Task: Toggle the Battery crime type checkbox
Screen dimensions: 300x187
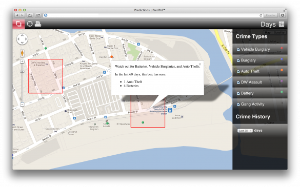Action: click(x=238, y=93)
